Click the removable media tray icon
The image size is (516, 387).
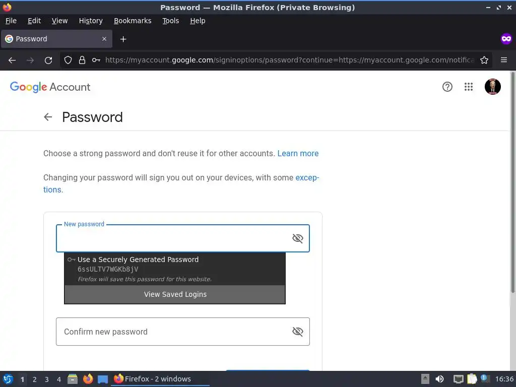(x=425, y=379)
